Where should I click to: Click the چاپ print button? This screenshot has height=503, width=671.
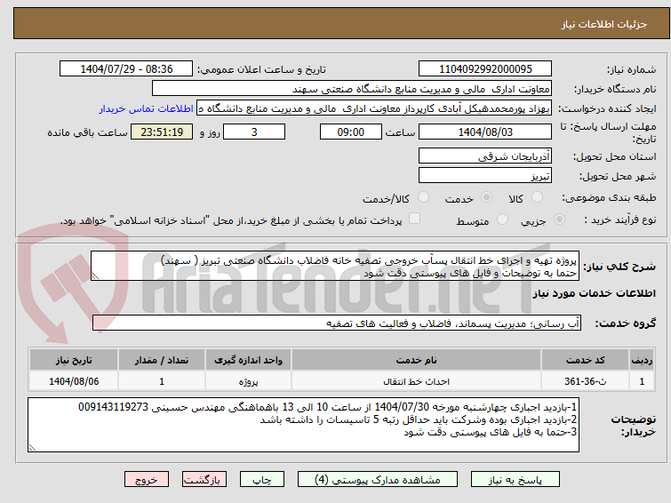[261, 480]
